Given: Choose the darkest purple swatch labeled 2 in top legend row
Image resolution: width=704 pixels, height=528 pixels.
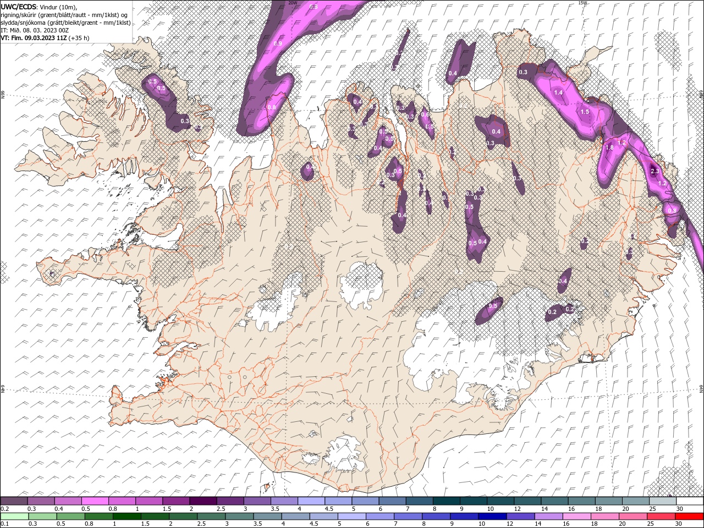Looking at the screenshot, I should 203,501.
